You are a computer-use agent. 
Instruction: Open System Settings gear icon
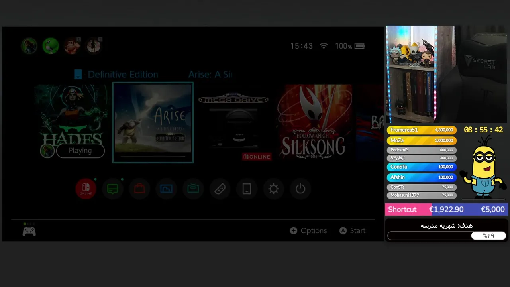click(x=274, y=189)
